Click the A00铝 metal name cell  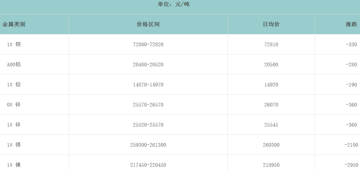pyautogui.click(x=14, y=64)
